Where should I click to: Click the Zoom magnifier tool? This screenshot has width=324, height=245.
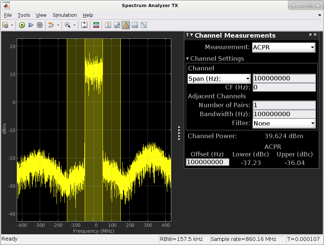[68, 25]
